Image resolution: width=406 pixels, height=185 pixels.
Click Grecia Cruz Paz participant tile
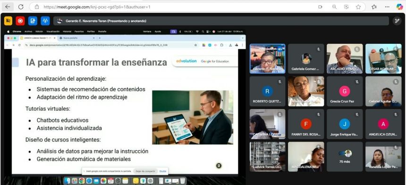click(x=344, y=92)
